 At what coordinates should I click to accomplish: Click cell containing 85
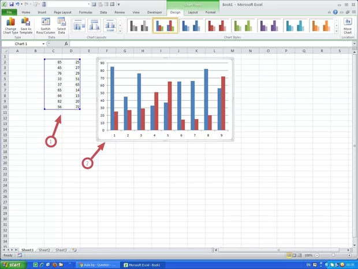53,62
